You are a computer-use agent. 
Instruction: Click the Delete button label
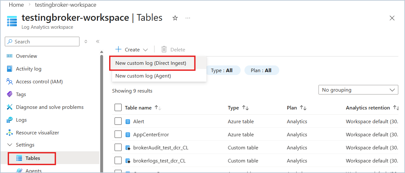178,49
